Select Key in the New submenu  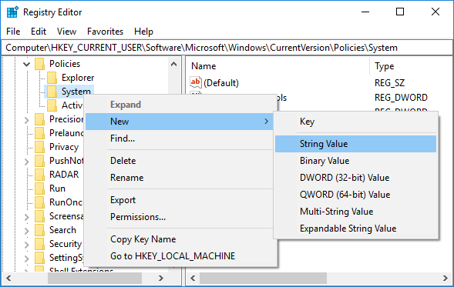(x=355, y=122)
